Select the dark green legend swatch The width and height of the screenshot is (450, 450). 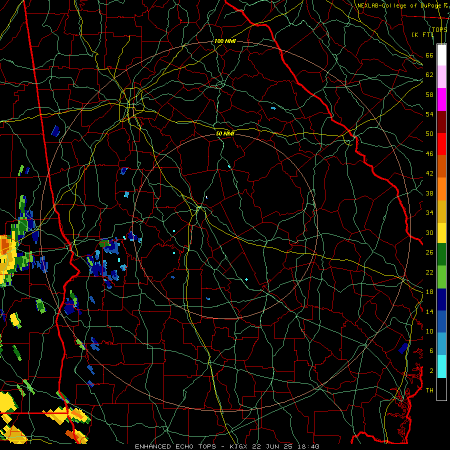point(441,254)
